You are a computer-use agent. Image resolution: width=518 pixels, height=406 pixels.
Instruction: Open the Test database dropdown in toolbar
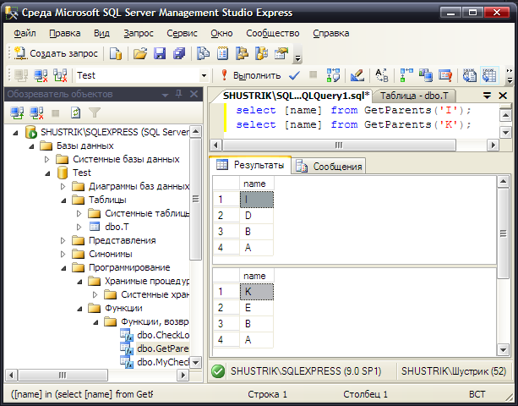[x=204, y=76]
